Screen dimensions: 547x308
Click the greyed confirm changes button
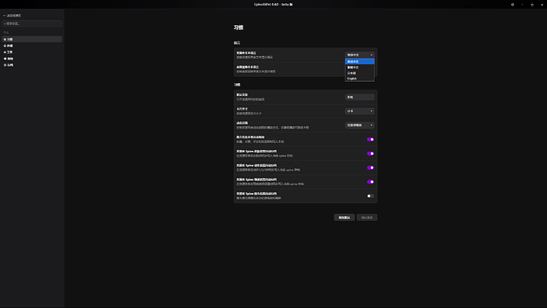pos(367,218)
